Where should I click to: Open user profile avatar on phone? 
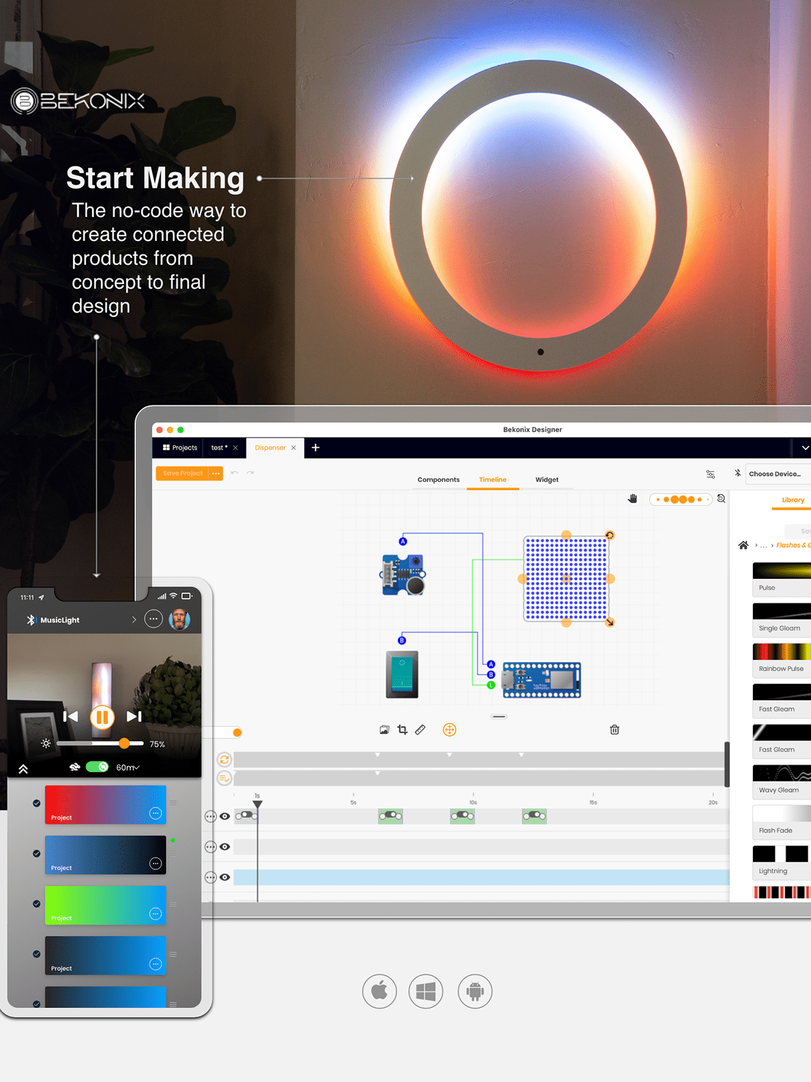[x=180, y=619]
